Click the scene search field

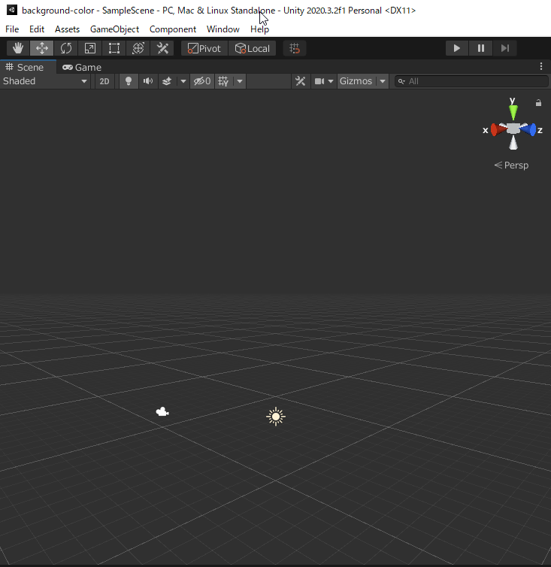471,81
